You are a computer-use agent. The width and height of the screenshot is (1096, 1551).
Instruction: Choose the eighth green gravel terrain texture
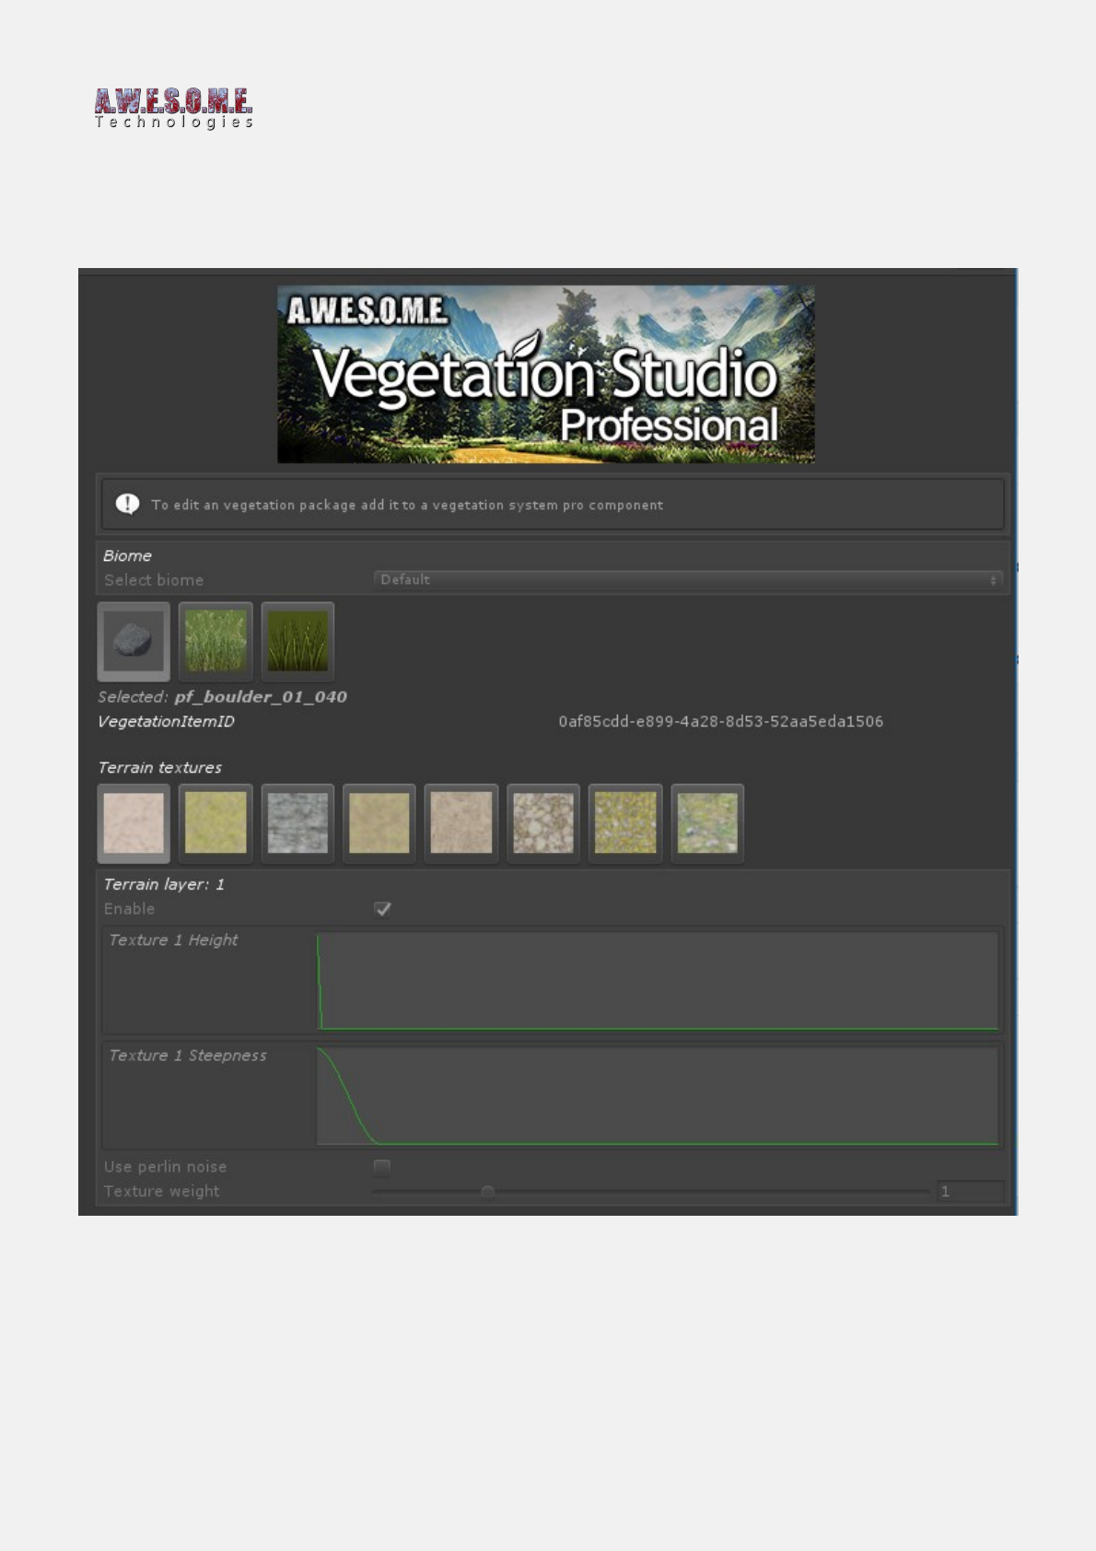click(707, 822)
